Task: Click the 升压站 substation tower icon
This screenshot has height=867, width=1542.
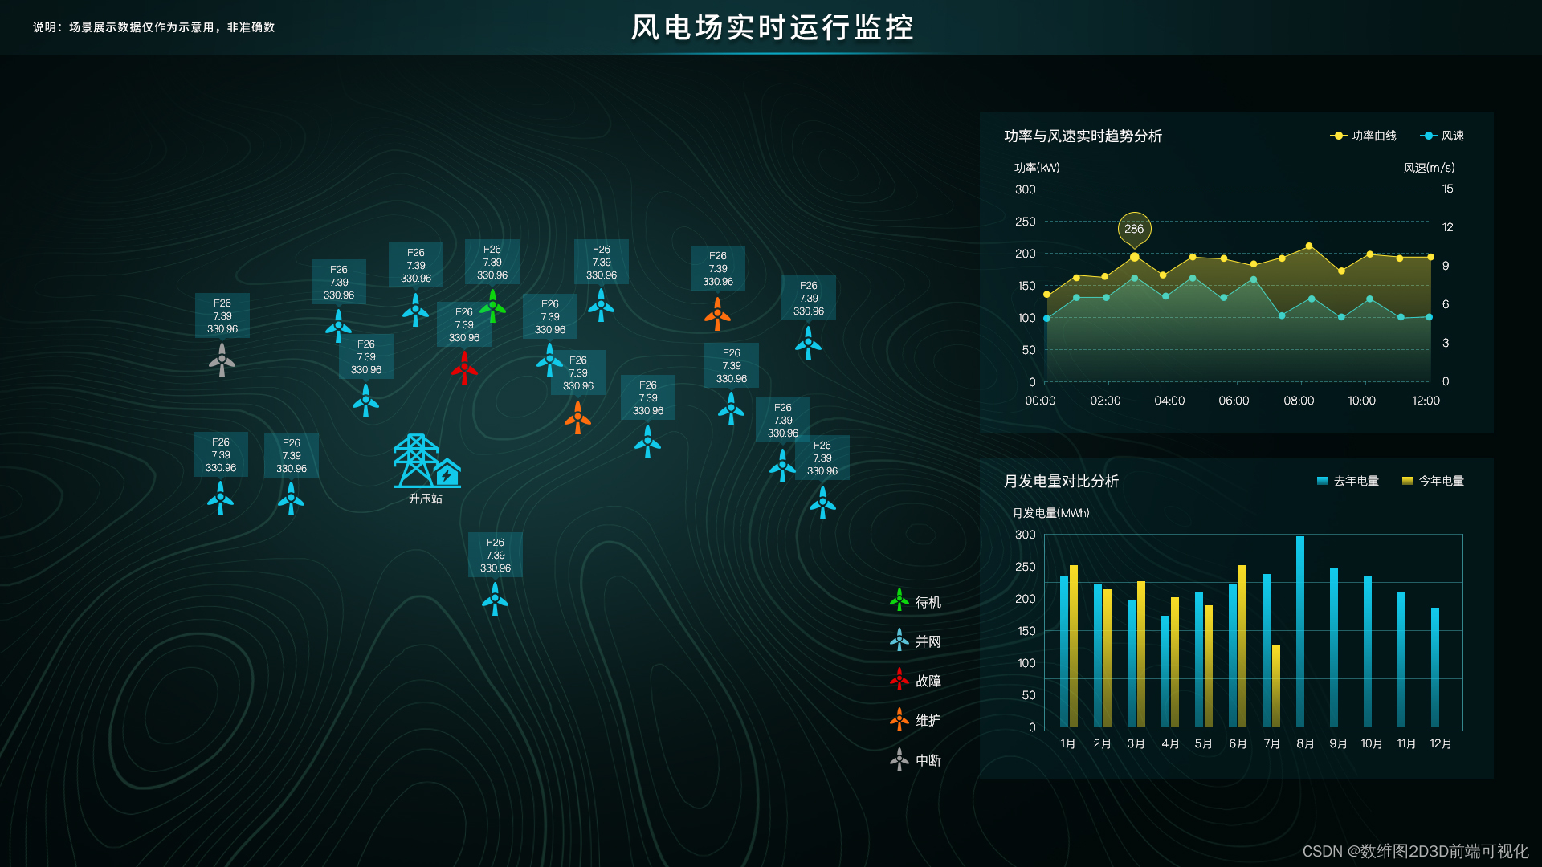Action: tap(426, 461)
